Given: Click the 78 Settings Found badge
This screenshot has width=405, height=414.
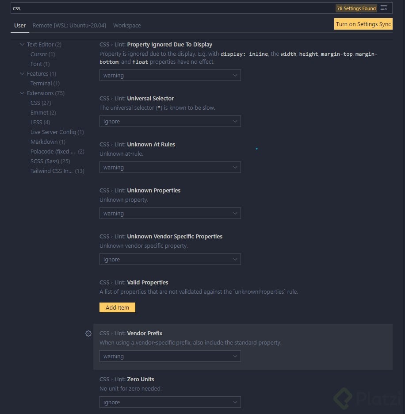Looking at the screenshot, I should coord(356,8).
